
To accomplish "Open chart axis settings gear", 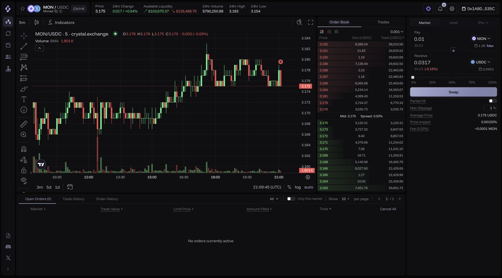I will (x=308, y=177).
